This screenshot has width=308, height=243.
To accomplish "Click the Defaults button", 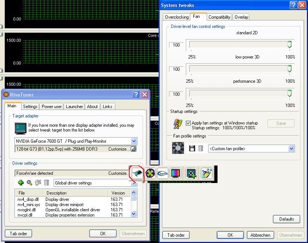I will pyautogui.click(x=287, y=219).
